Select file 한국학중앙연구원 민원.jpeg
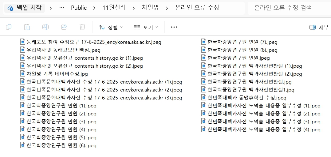The width and height of the screenshot is (331, 157). pos(236,58)
